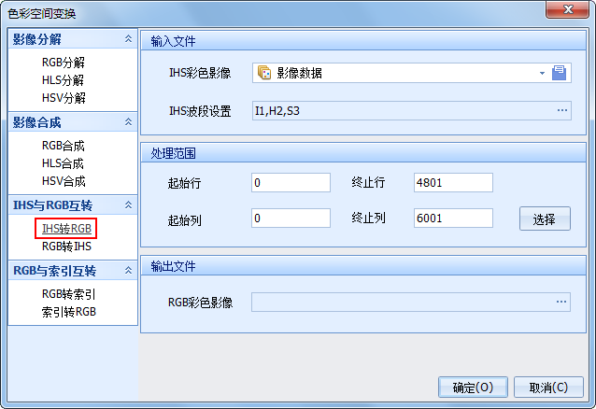
Task: Select RGB分解 in the side panel
Action: coord(63,63)
